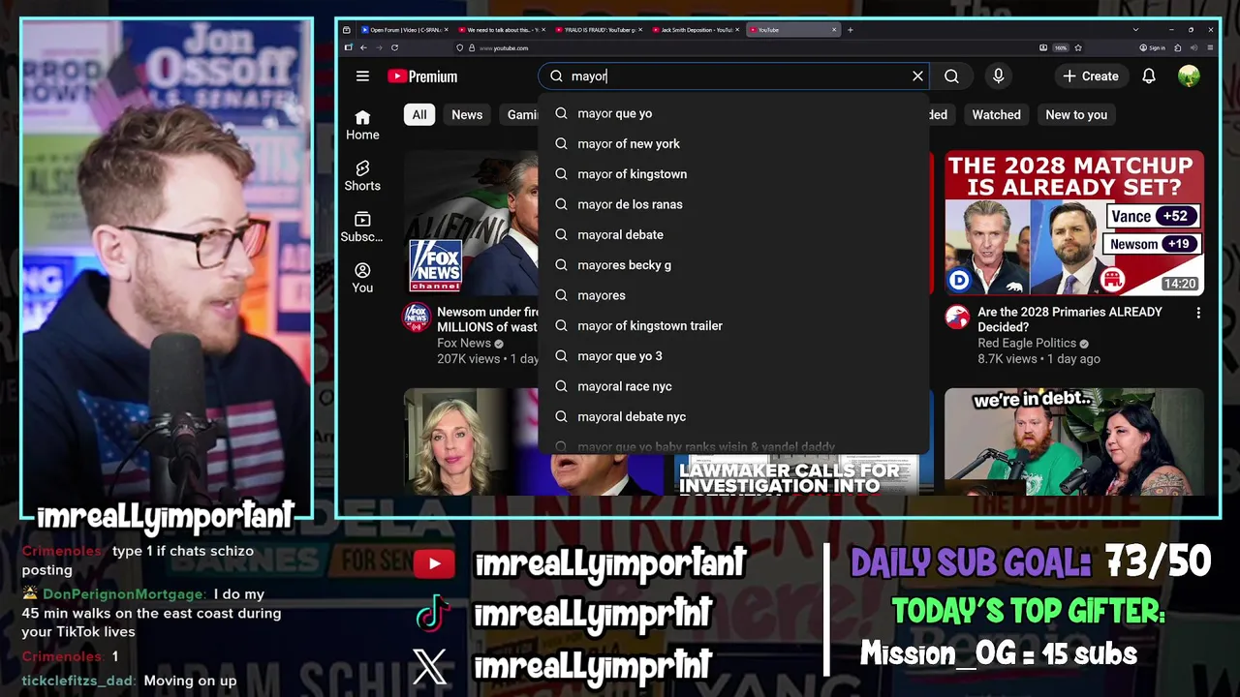This screenshot has height=697, width=1240.
Task: Click the YouTube icon in stream overlay
Action: (433, 564)
